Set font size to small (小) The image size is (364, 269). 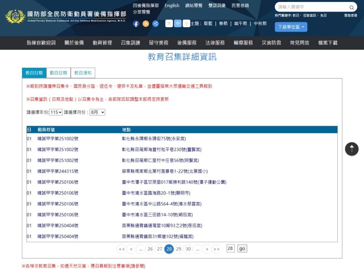[x=186, y=23]
